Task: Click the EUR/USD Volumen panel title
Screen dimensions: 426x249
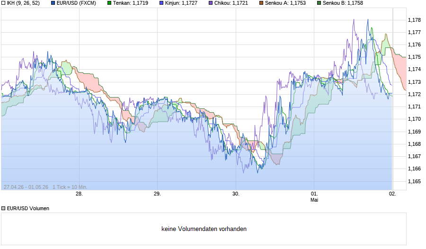Action: [28, 208]
